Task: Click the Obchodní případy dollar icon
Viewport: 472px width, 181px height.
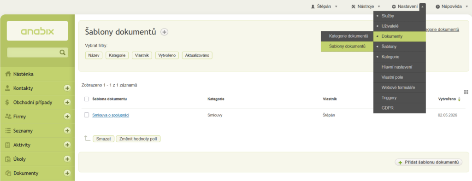Action: pyautogui.click(x=7, y=103)
